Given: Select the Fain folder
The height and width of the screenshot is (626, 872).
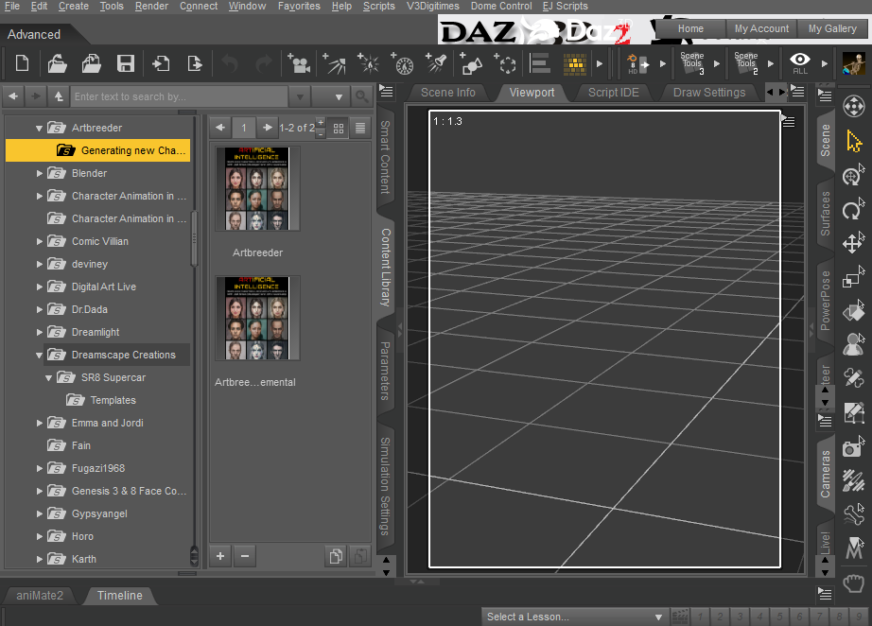Looking at the screenshot, I should (81, 446).
